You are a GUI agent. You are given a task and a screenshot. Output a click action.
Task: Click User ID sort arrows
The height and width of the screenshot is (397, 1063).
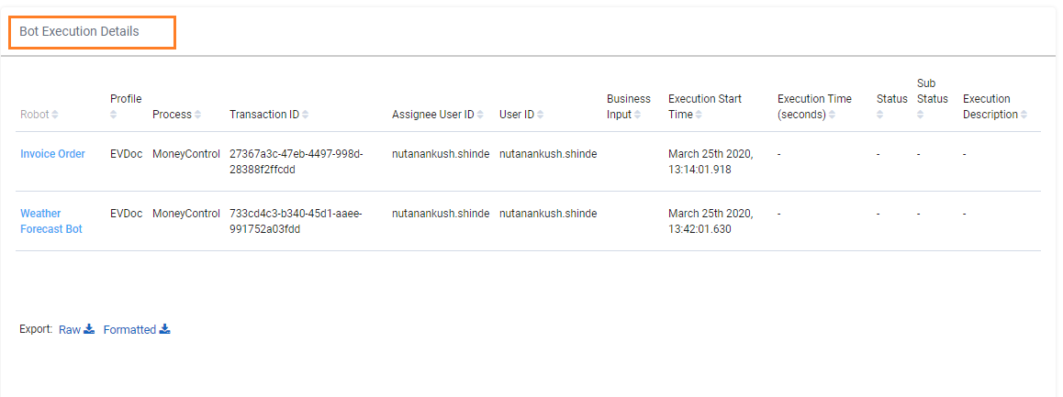(541, 116)
